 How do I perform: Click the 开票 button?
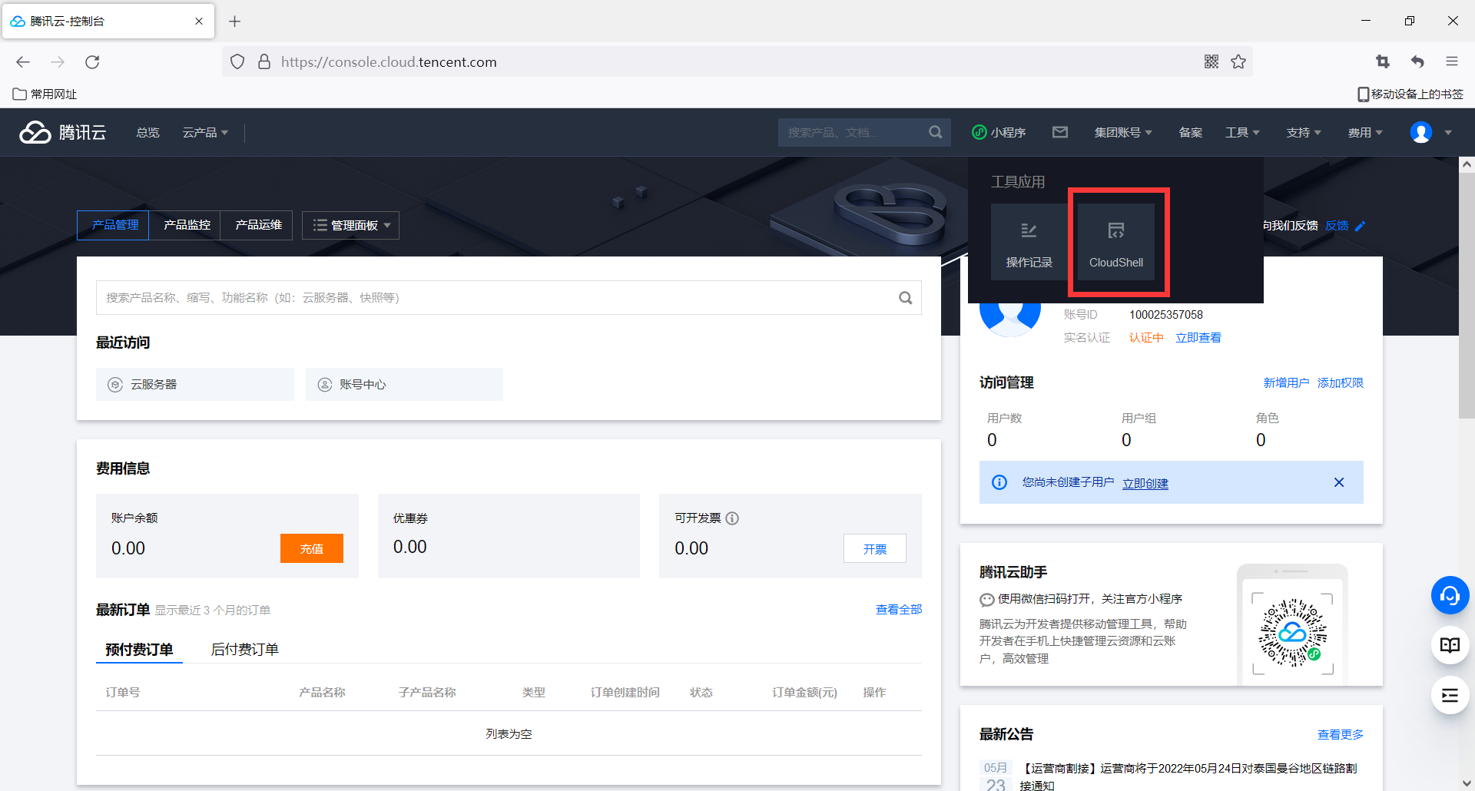click(875, 548)
